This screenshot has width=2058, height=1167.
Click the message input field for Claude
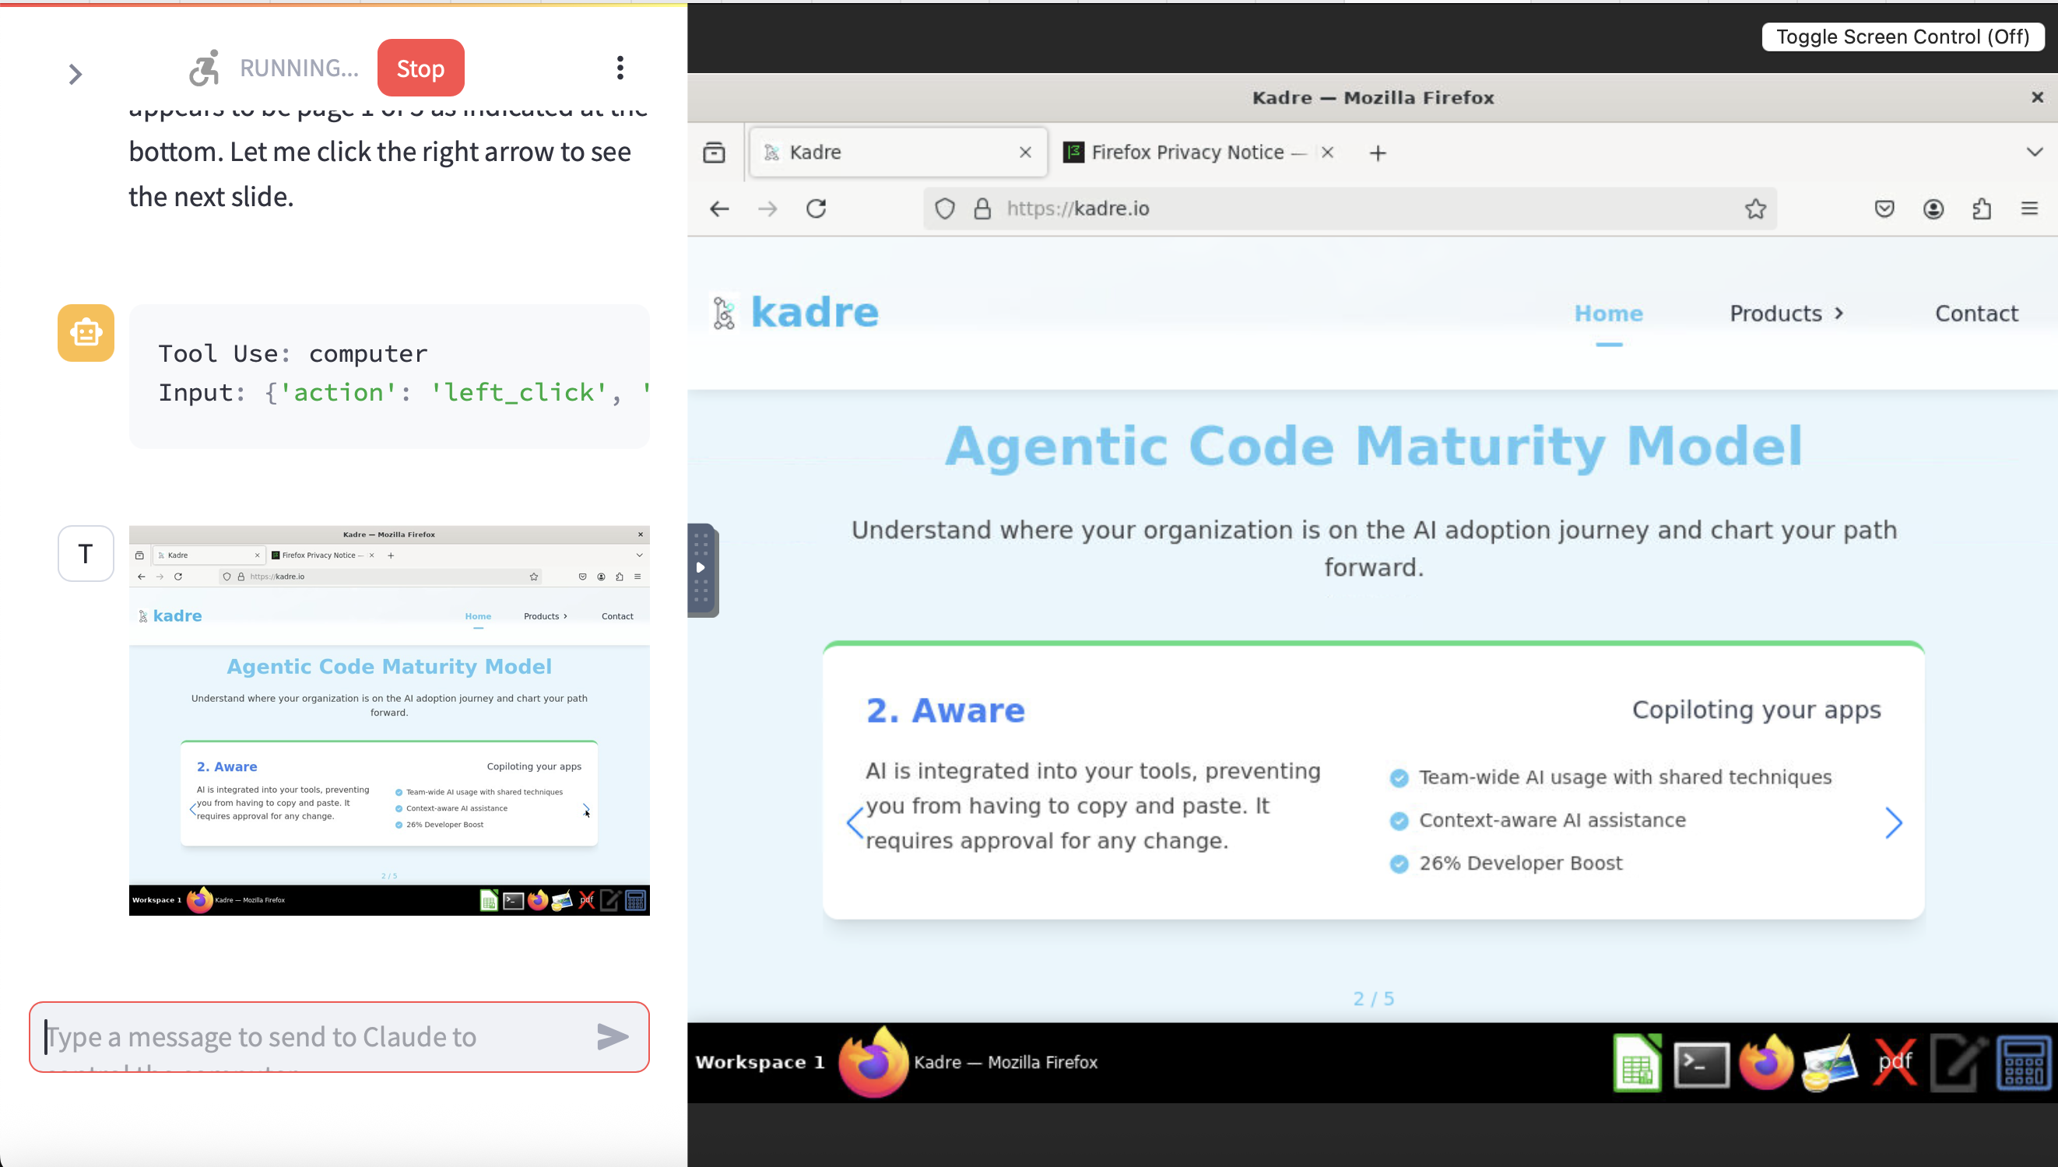pos(313,1036)
